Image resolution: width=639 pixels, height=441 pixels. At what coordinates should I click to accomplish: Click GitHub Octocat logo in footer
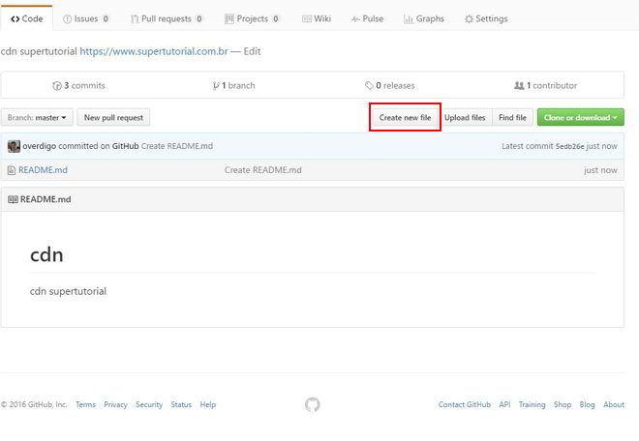click(313, 405)
